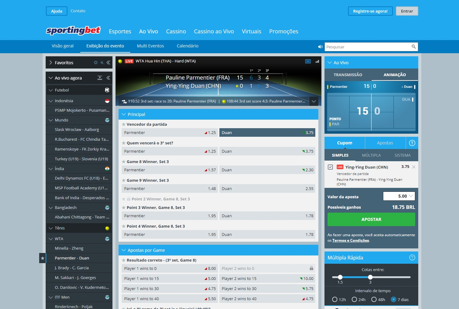This screenshot has height=309, width=459.
Task: Switch to Multi Eventos tab
Action: pos(150,46)
